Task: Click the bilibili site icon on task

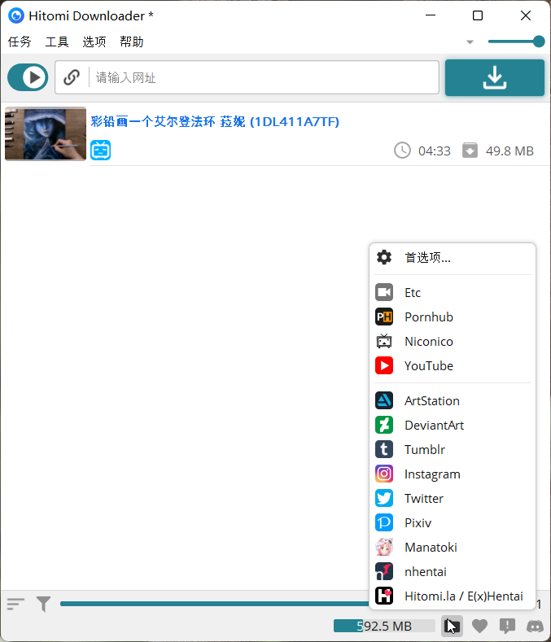Action: click(x=100, y=150)
